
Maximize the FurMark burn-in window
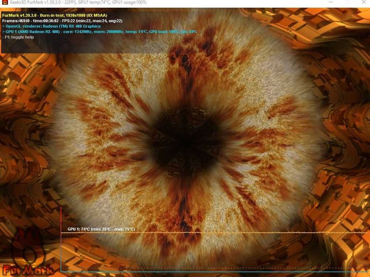[347, 2]
